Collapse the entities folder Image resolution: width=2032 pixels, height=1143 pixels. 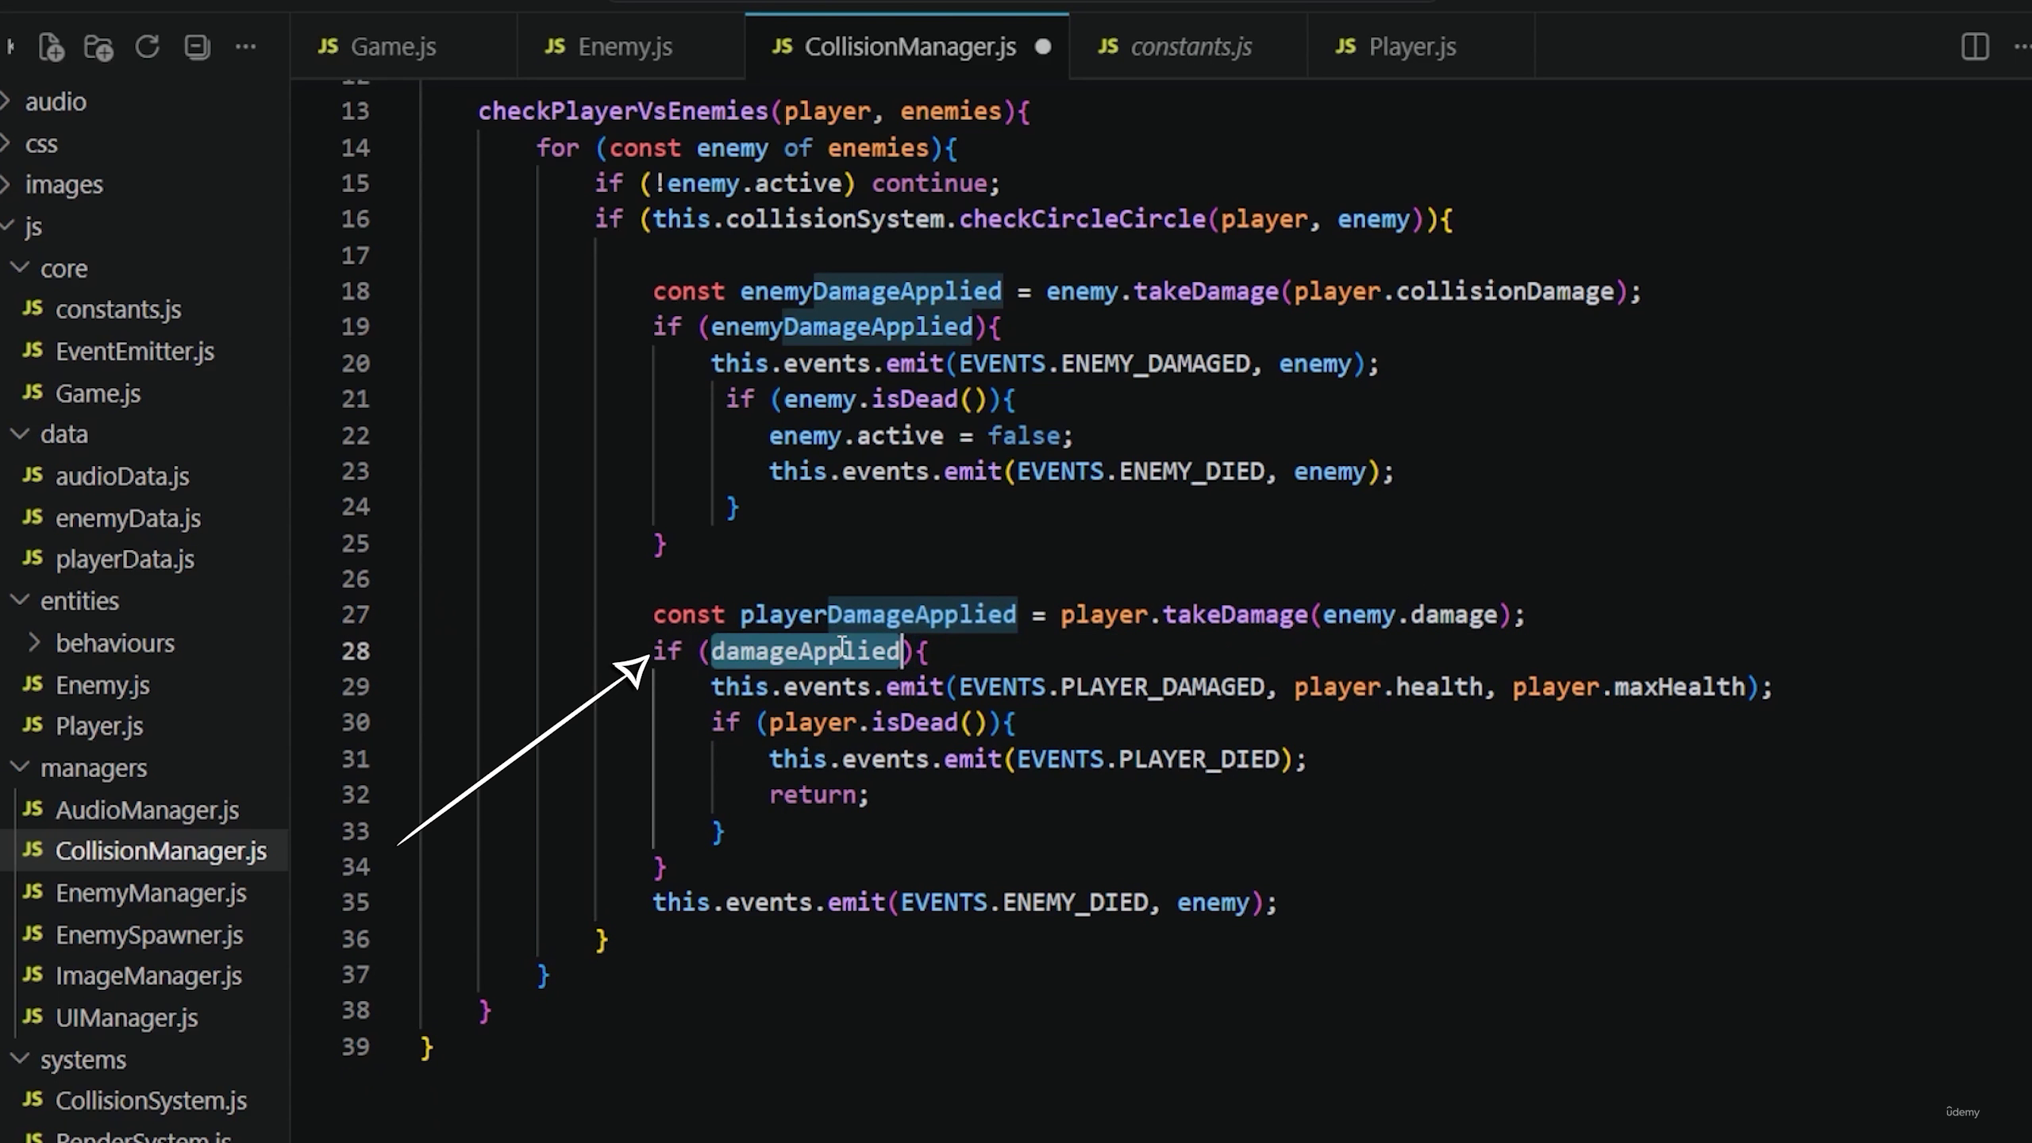click(x=79, y=601)
